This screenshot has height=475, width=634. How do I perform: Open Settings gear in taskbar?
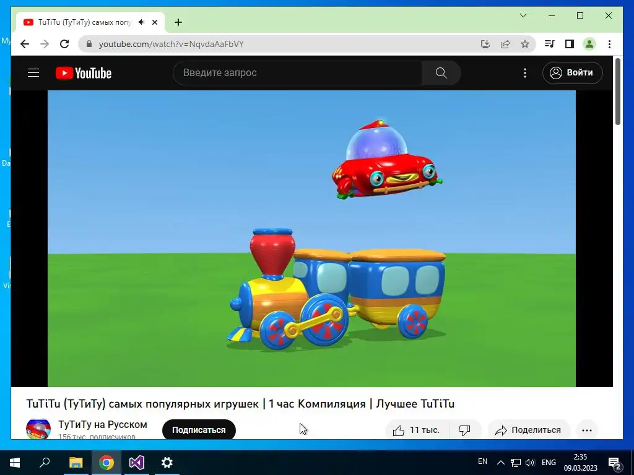tap(167, 463)
